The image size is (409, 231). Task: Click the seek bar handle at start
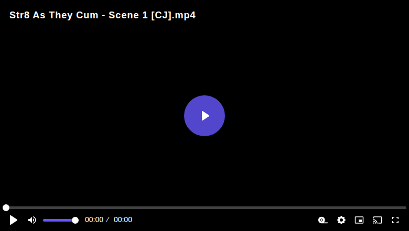[x=6, y=207]
